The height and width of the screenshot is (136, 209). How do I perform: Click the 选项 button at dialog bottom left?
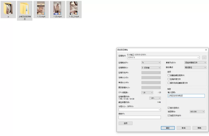(x=125, y=123)
